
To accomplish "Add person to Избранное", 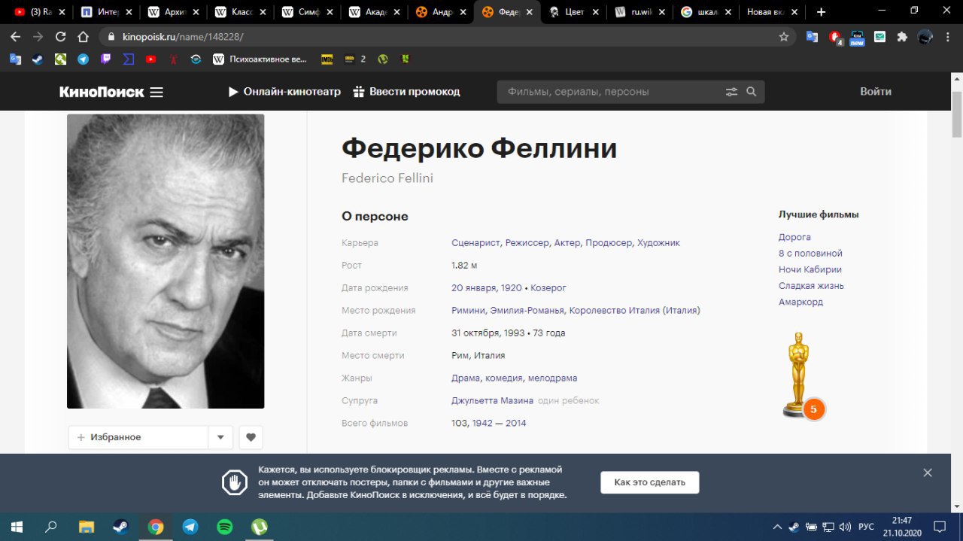I will (138, 437).
